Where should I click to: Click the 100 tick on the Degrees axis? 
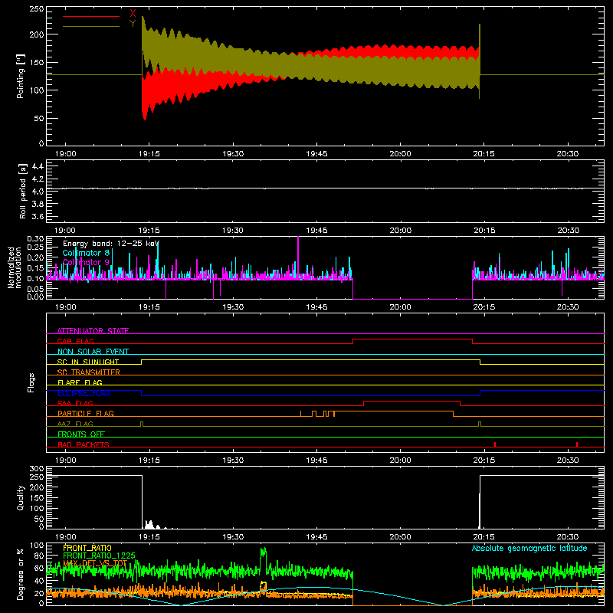coord(36,545)
